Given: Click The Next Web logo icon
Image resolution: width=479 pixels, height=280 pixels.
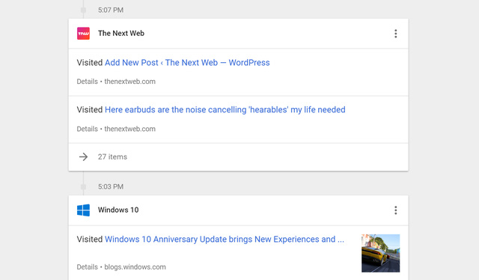Looking at the screenshot, I should point(83,34).
